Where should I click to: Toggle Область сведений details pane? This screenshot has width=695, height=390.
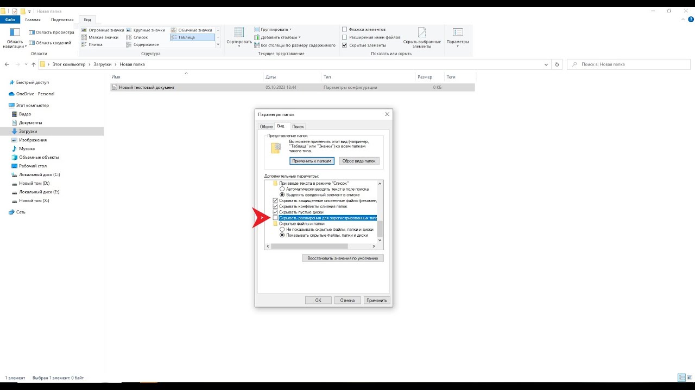pos(49,43)
